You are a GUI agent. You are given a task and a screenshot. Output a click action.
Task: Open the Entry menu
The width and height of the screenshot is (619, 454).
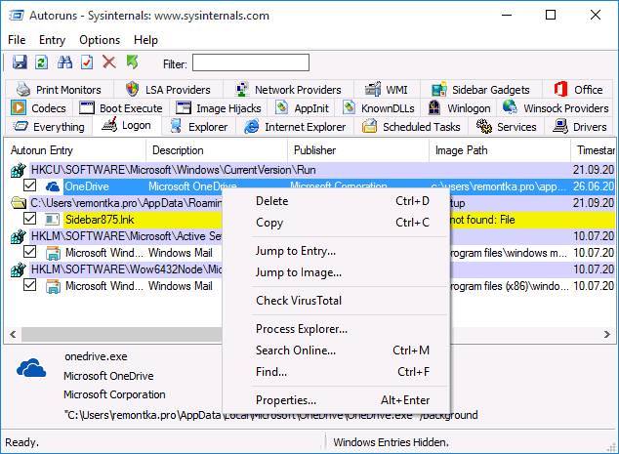pos(52,40)
